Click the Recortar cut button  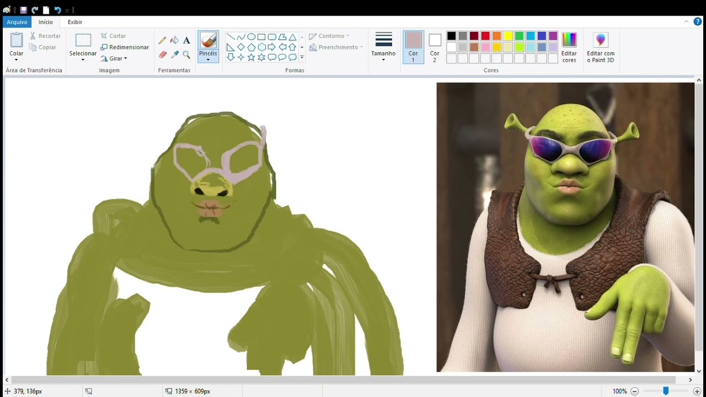point(45,36)
